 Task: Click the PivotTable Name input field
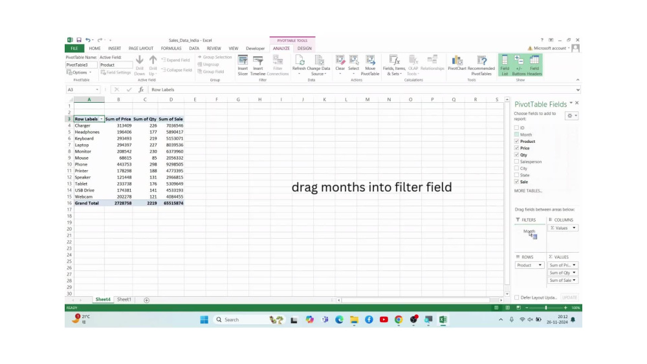82,65
